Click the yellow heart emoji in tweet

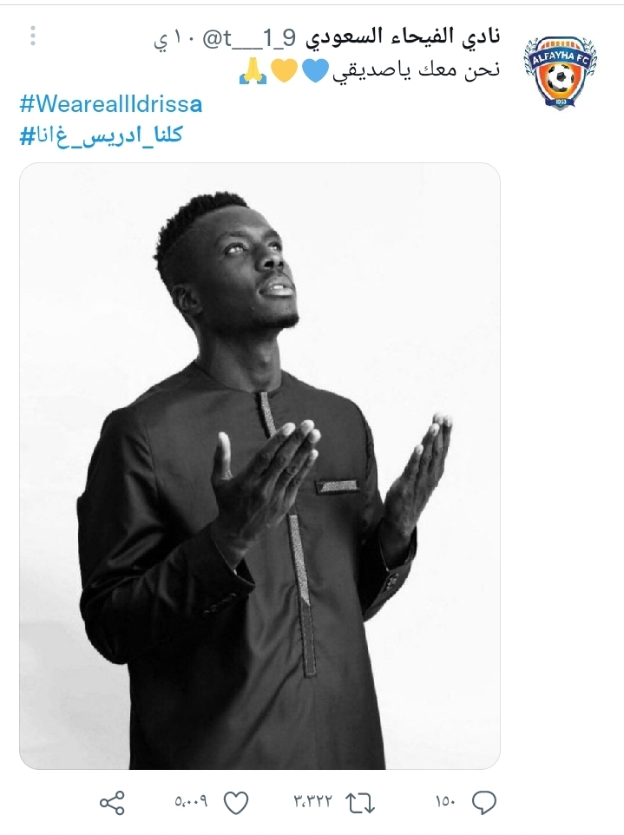286,71
